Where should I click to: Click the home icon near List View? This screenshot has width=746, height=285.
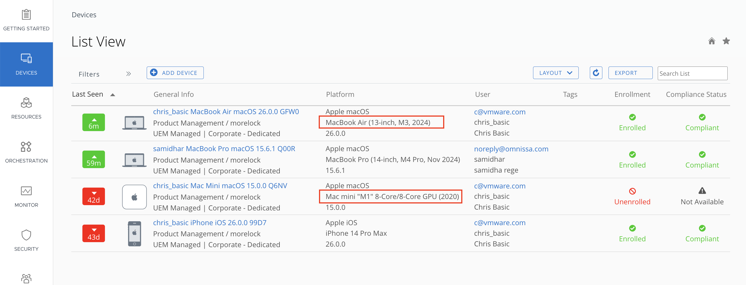(x=711, y=41)
